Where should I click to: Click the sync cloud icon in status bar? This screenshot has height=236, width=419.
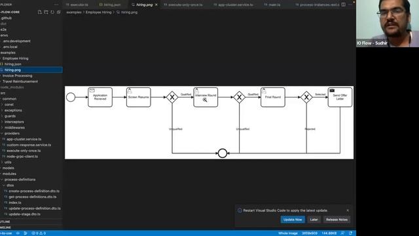[x=18, y=233]
